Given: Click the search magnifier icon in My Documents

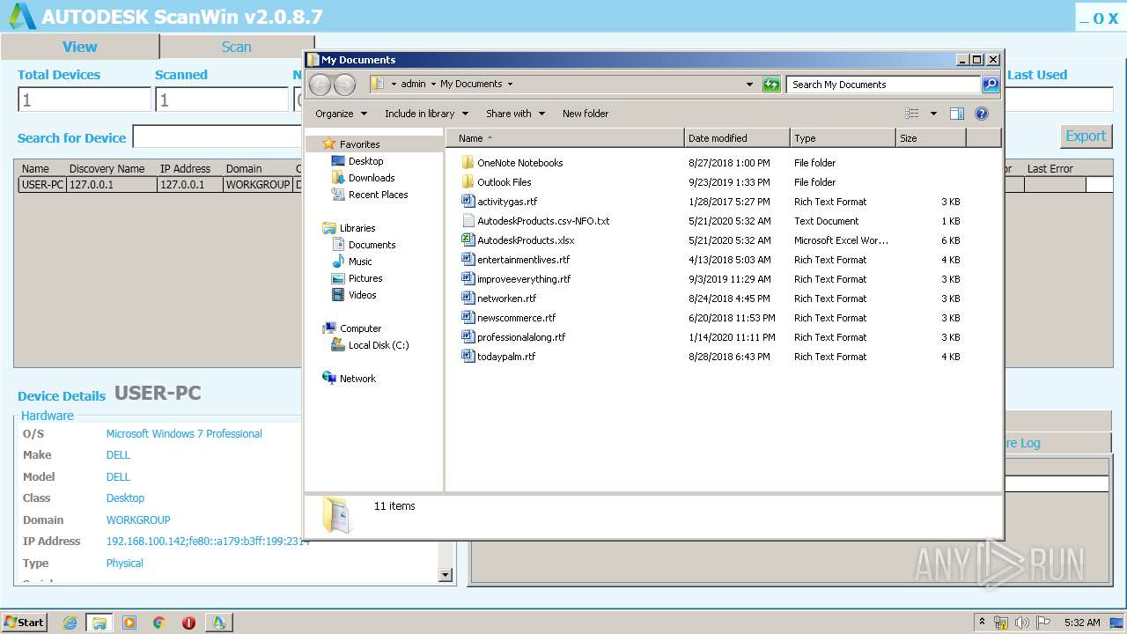Looking at the screenshot, I should click(x=991, y=85).
